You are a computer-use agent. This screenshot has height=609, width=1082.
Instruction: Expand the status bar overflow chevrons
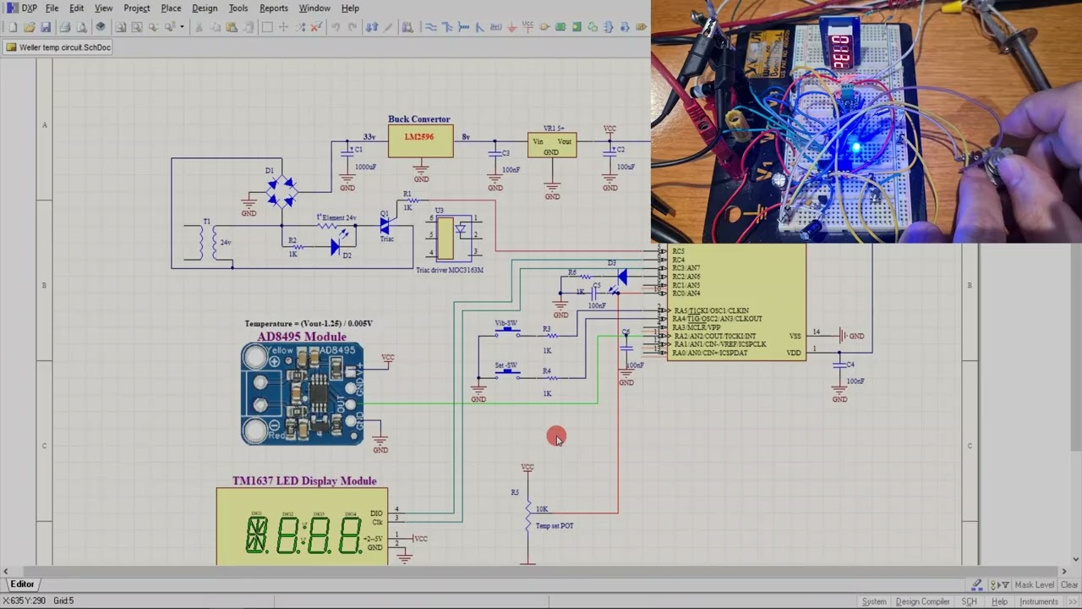coord(1073,601)
